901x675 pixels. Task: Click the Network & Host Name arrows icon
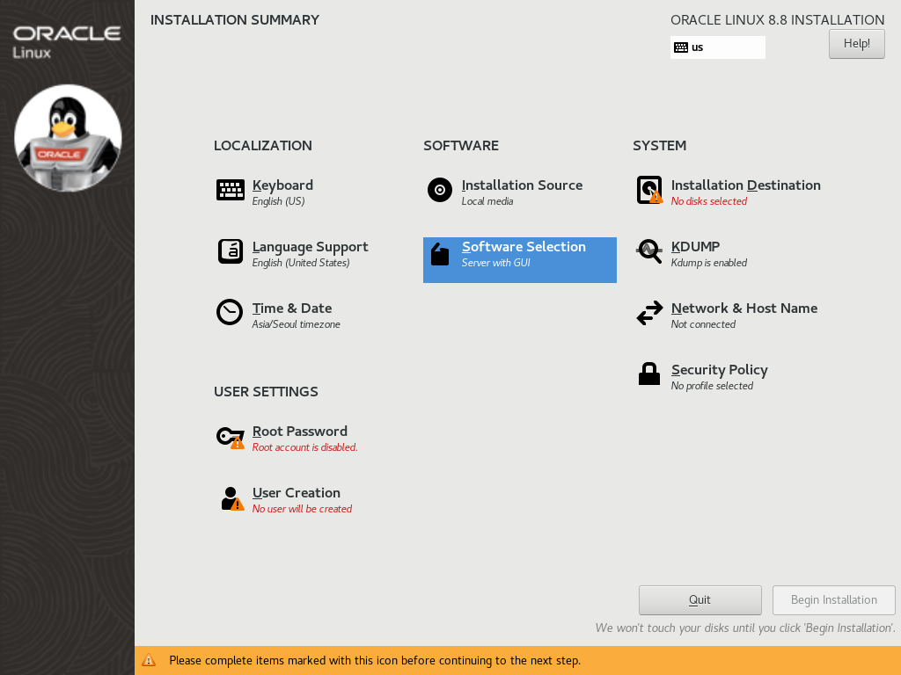[649, 314]
